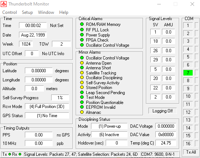Click the UTC Offset value field
200x158 pixels.
[x=32, y=54]
